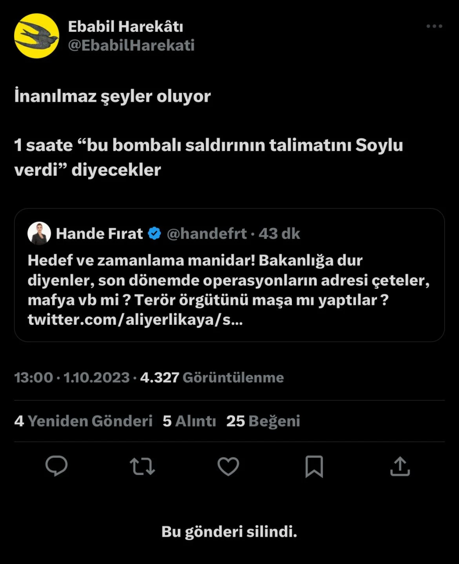This screenshot has height=564, width=459.
Task: Click the reply speech bubble icon
Action: [x=56, y=466]
